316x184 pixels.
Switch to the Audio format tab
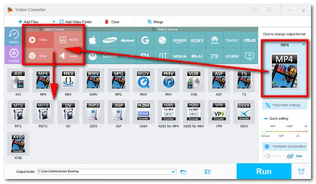[x=69, y=56]
